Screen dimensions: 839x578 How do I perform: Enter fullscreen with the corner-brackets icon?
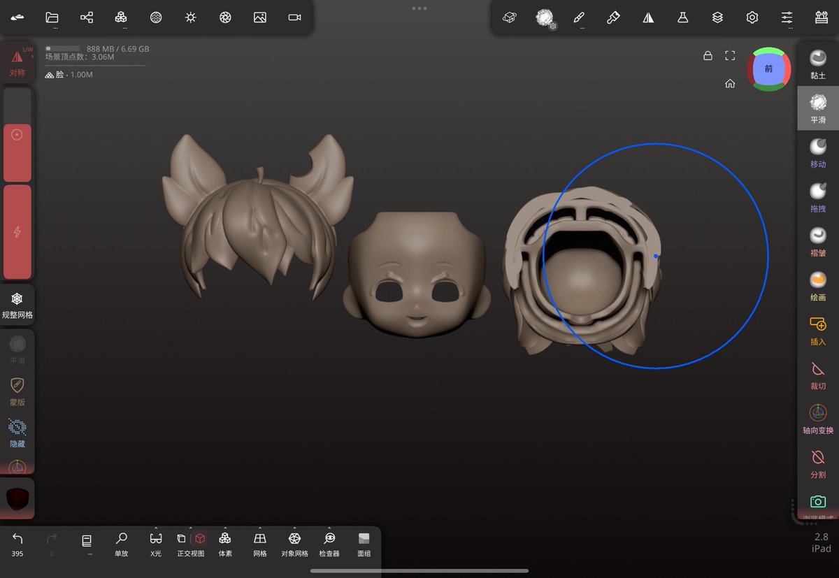click(x=730, y=55)
